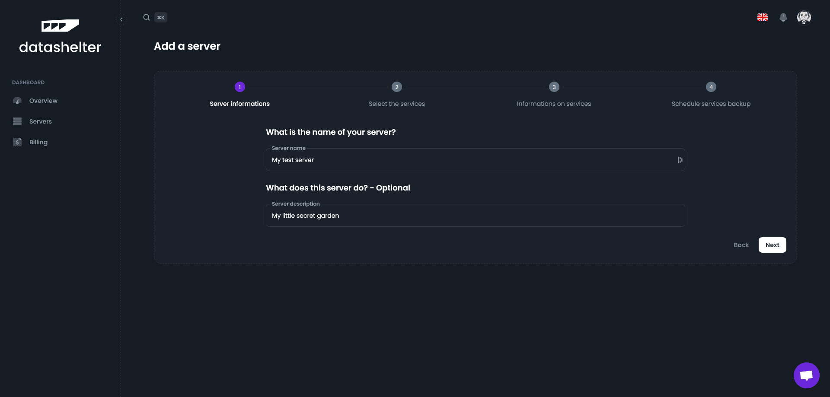
Task: Collapse the sidebar with the chevron
Action: click(x=121, y=19)
